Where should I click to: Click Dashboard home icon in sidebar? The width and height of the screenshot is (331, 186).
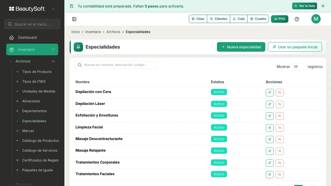point(11,38)
